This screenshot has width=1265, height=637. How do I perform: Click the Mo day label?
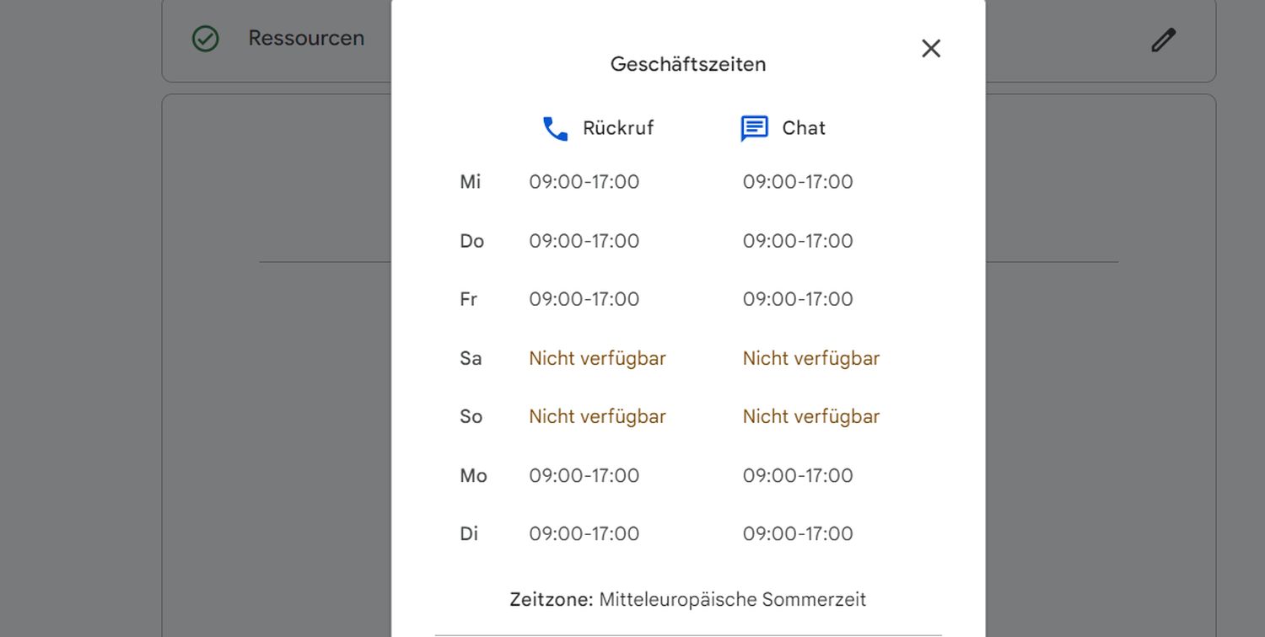(x=473, y=475)
